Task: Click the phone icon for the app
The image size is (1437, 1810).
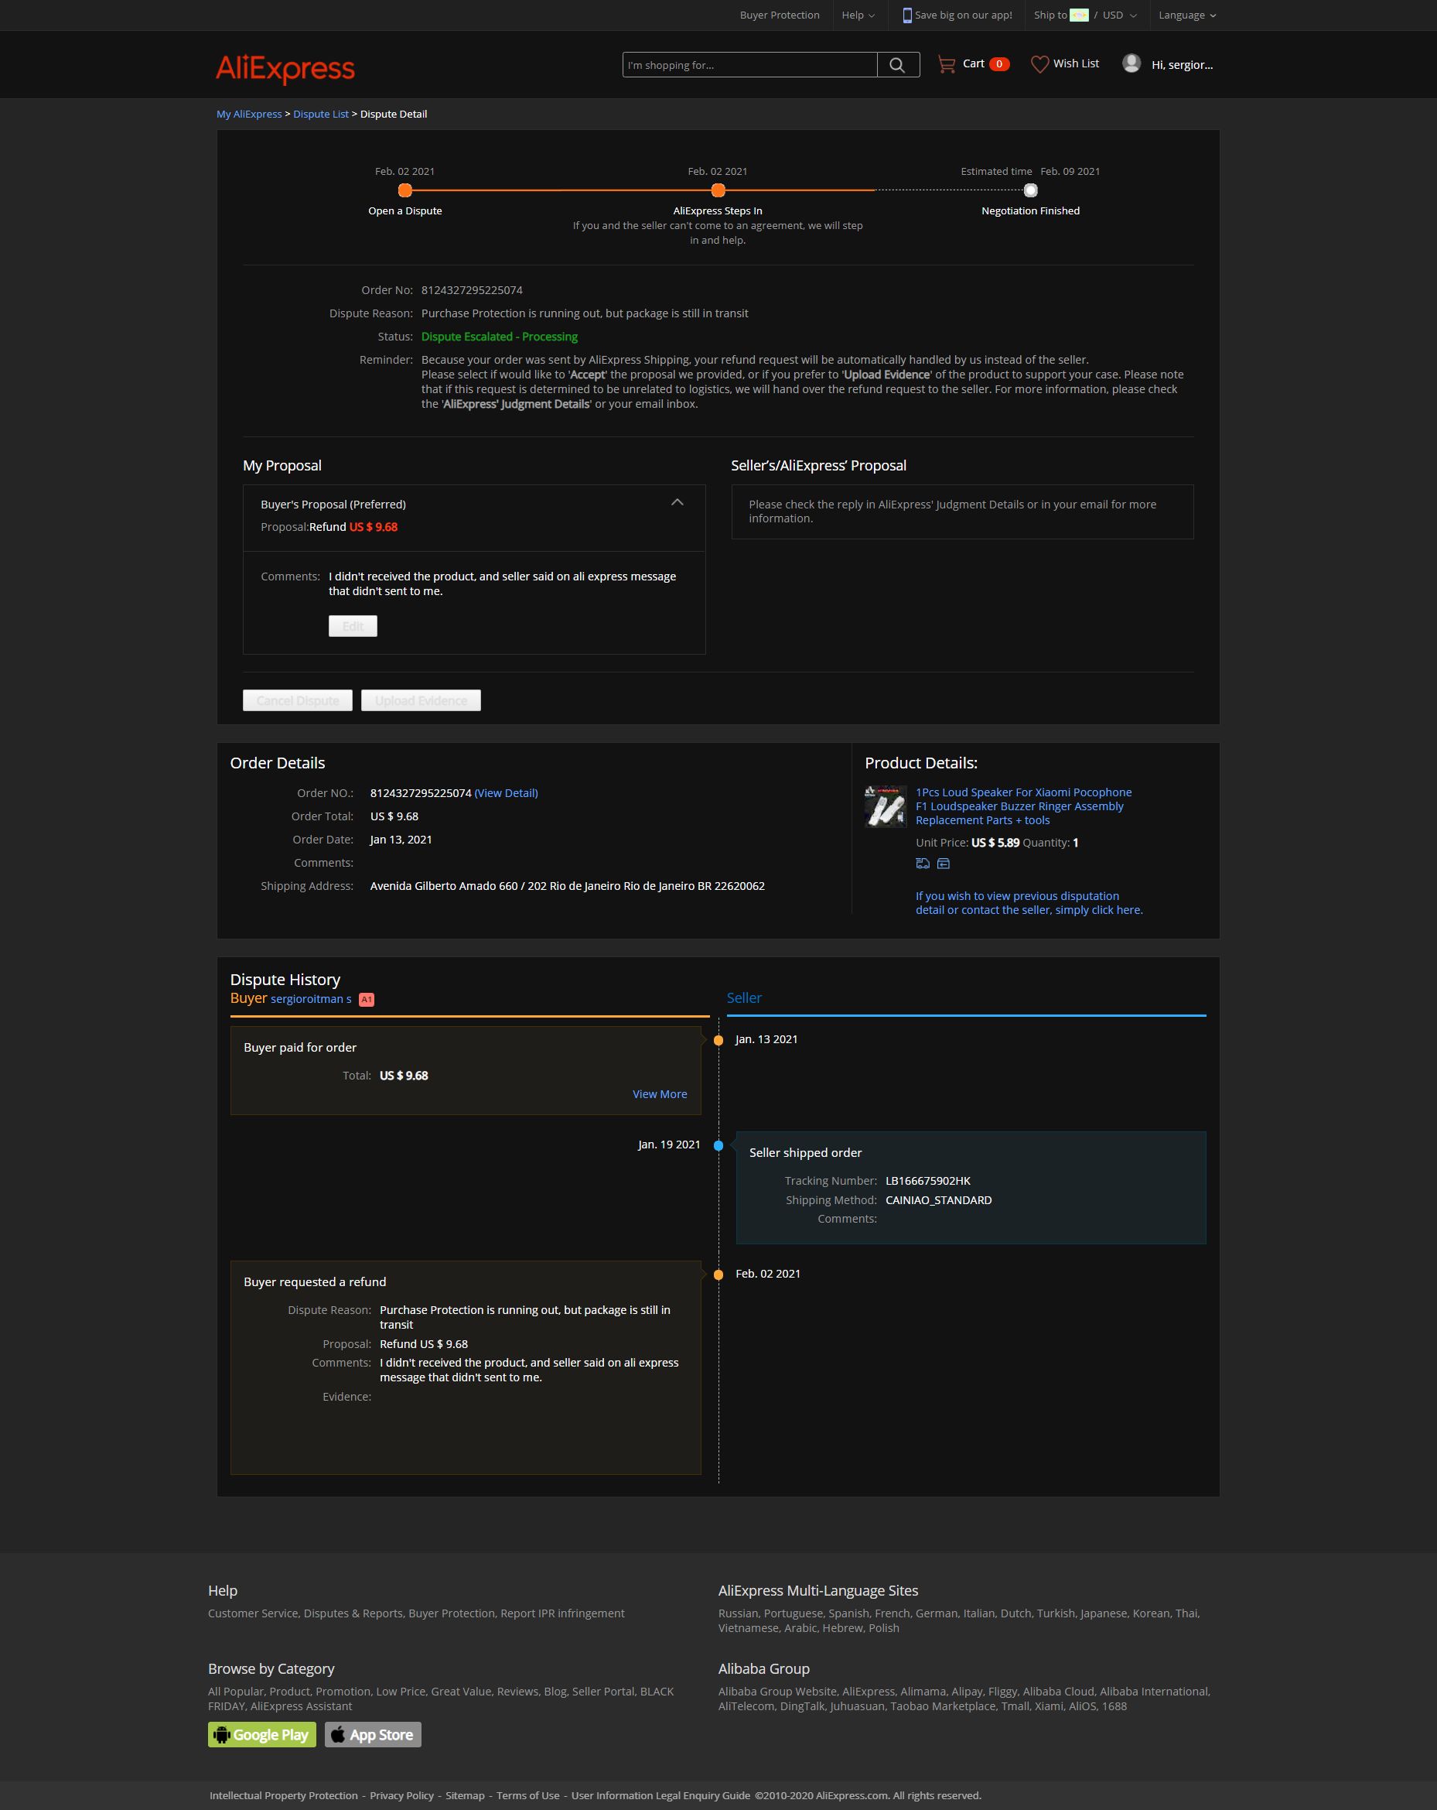Action: pyautogui.click(x=907, y=15)
